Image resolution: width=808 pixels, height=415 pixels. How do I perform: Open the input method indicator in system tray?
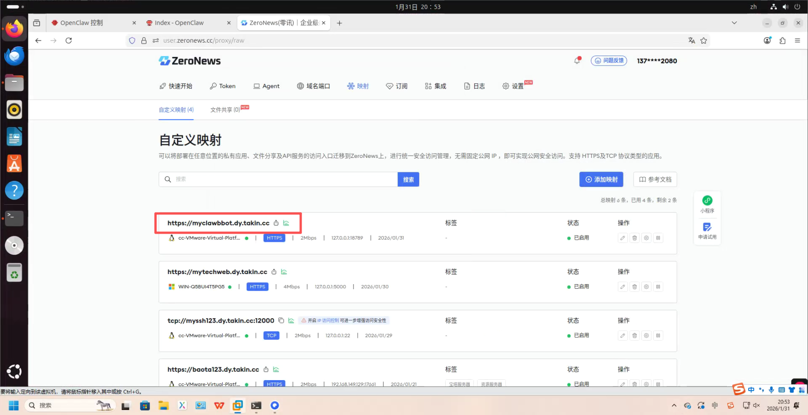753,6
